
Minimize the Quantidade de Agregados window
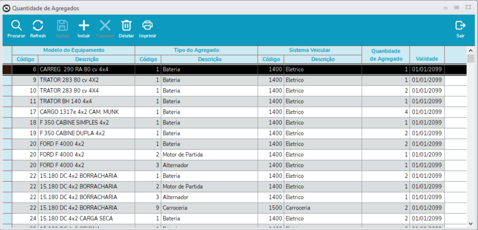445,8
